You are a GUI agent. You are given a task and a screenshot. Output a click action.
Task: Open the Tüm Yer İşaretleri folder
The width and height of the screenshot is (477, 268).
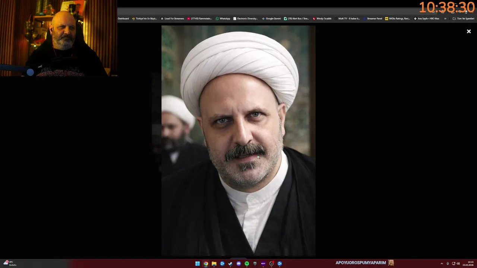(463, 19)
